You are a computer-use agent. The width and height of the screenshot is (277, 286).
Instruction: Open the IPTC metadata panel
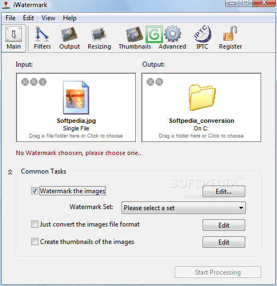(202, 38)
